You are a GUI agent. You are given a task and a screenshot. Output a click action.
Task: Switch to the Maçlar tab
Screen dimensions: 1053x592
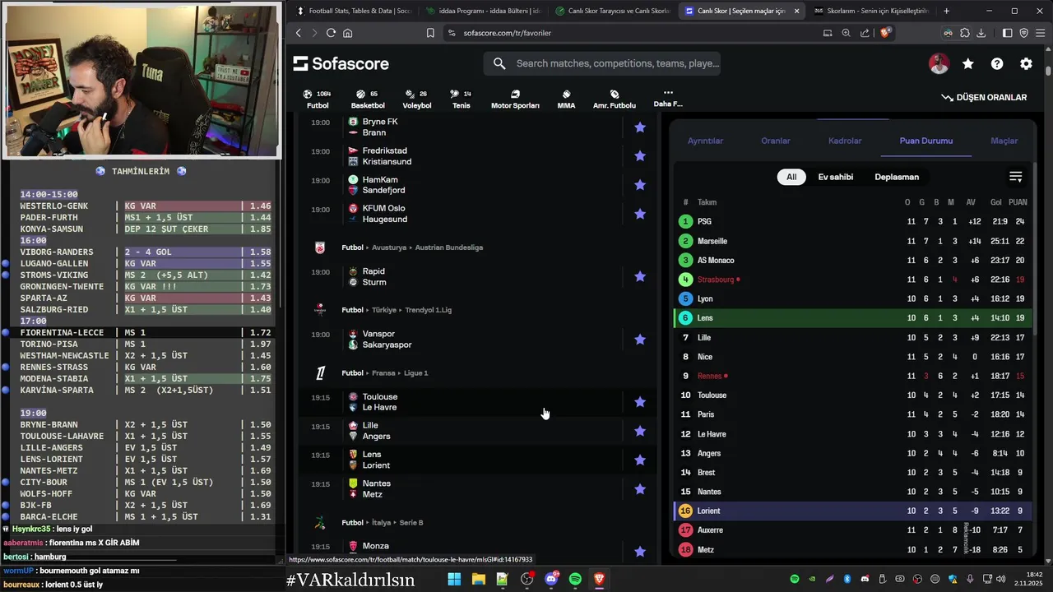[1004, 141]
